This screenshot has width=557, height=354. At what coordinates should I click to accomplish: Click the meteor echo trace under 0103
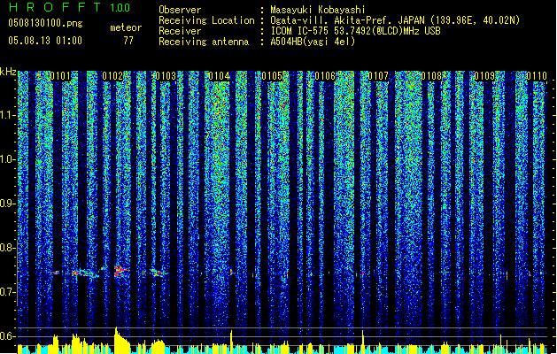tap(158, 273)
